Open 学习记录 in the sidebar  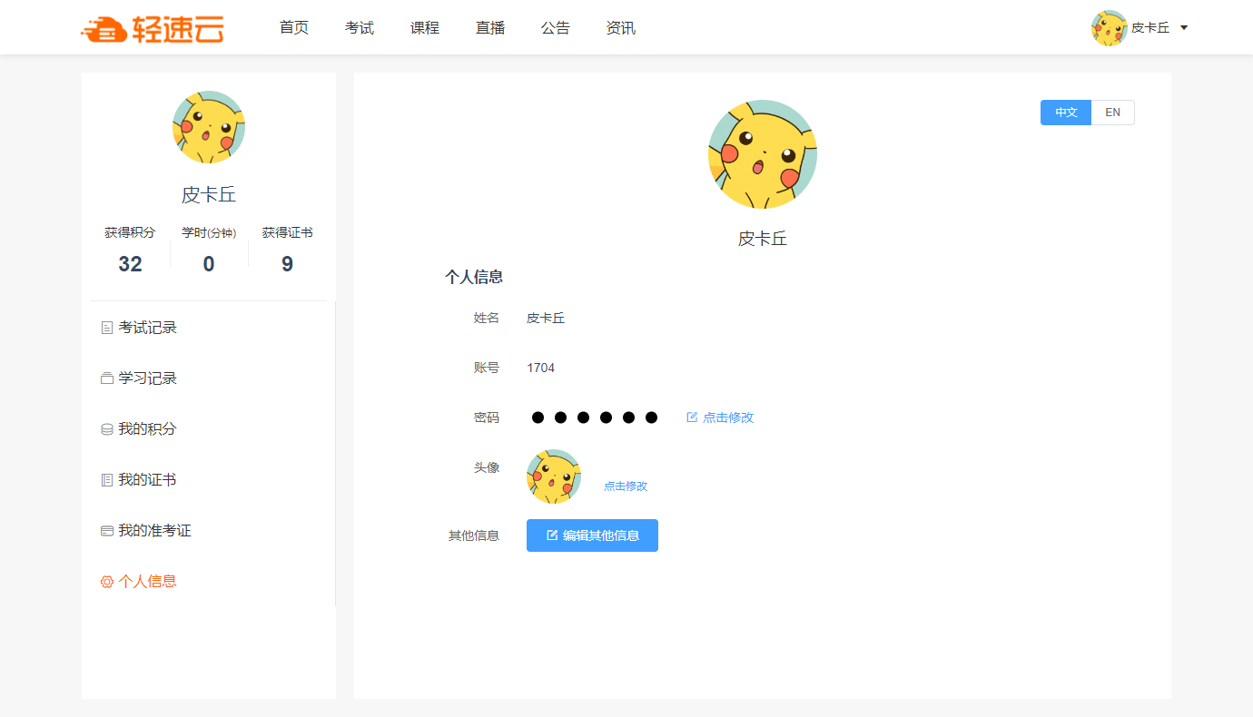147,378
